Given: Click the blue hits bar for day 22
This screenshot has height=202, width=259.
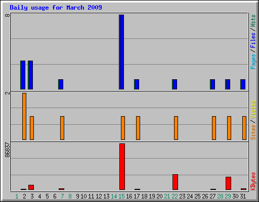Looking at the screenshot, I should coord(175,84).
